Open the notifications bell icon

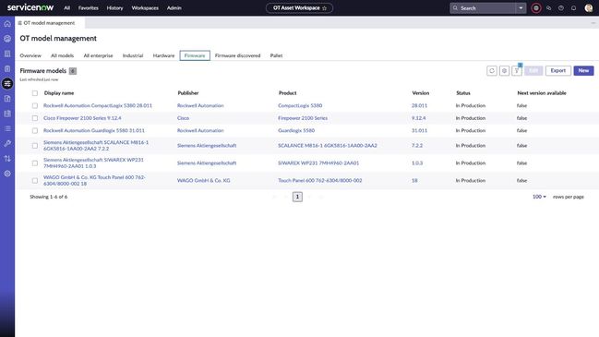point(573,8)
